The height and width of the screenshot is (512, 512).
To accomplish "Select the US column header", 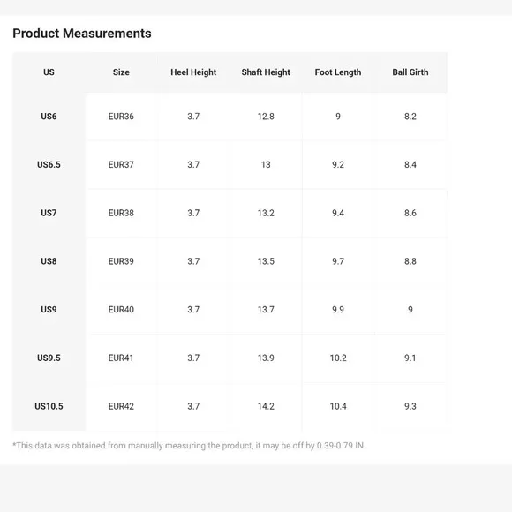I will click(x=49, y=72).
